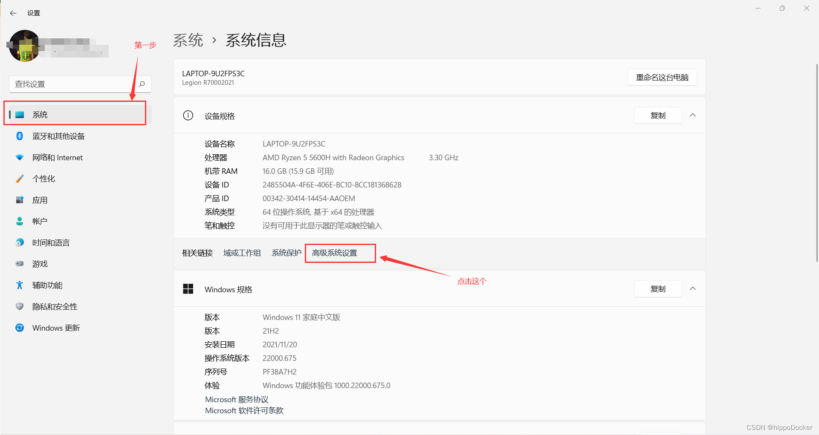Click the accessibility figure icon
The width and height of the screenshot is (819, 435).
[20, 285]
